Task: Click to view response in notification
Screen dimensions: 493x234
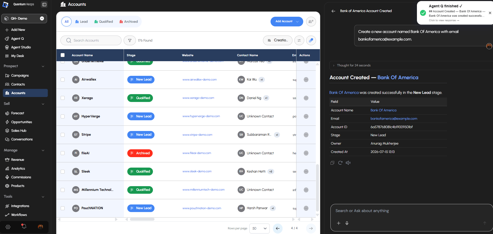Action: point(444,20)
